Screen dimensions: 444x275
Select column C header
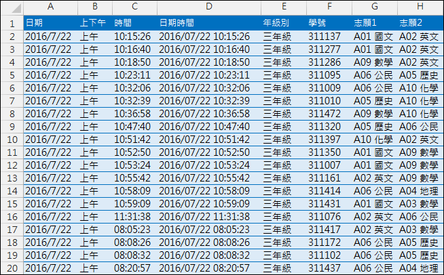[134, 7]
